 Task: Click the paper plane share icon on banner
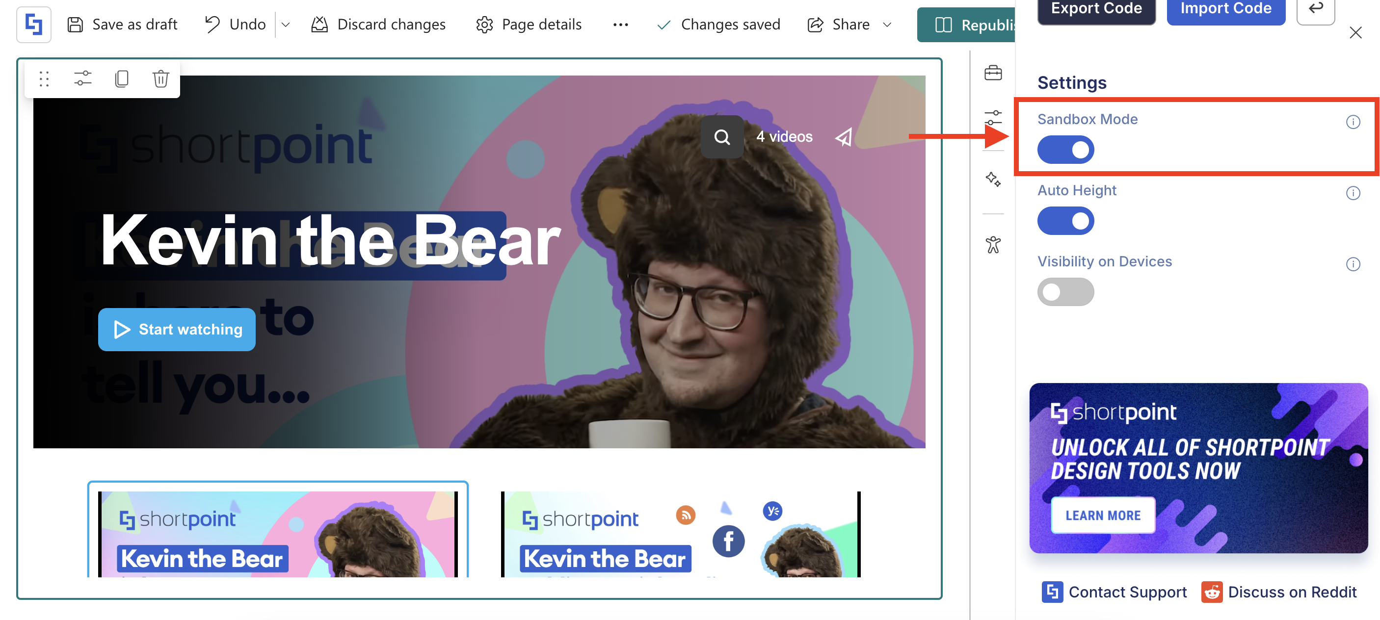844,137
